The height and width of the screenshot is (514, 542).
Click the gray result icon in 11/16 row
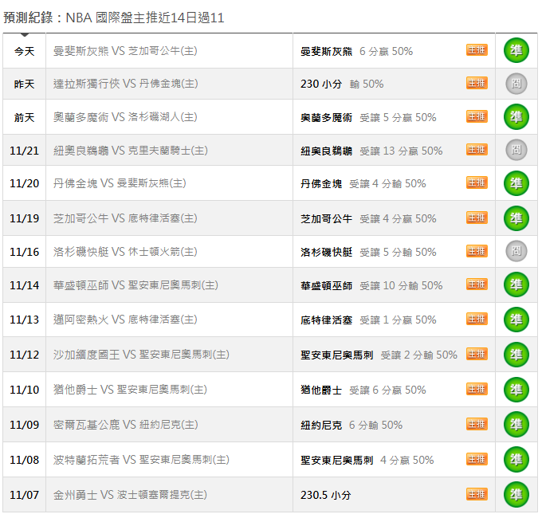coord(516,251)
